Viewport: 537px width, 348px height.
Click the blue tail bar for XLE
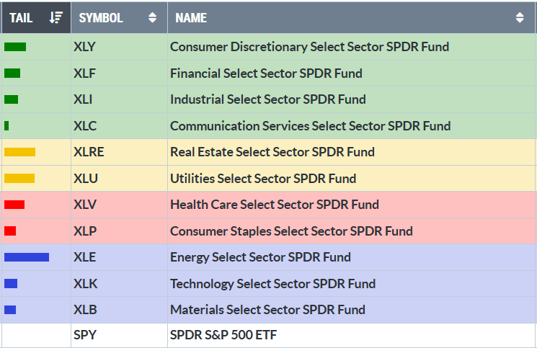27,257
